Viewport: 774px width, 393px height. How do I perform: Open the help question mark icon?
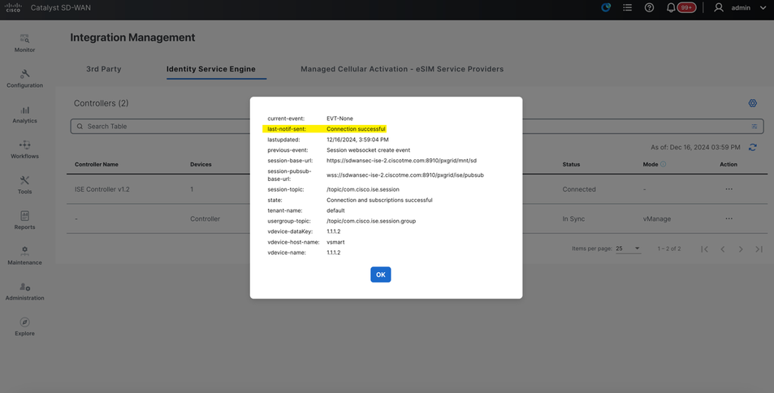[650, 7]
